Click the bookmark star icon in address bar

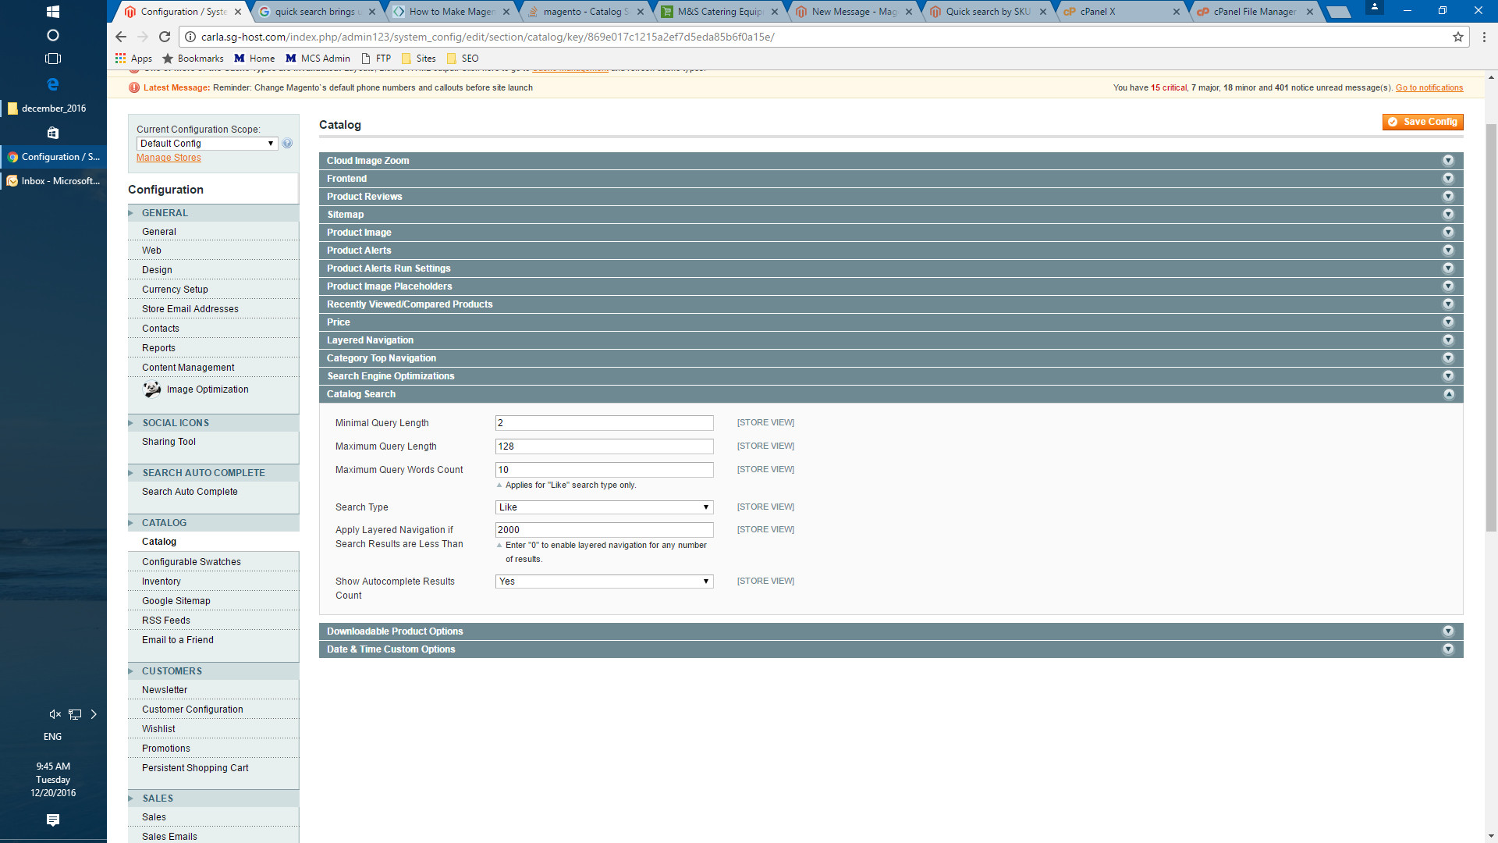coord(1457,37)
